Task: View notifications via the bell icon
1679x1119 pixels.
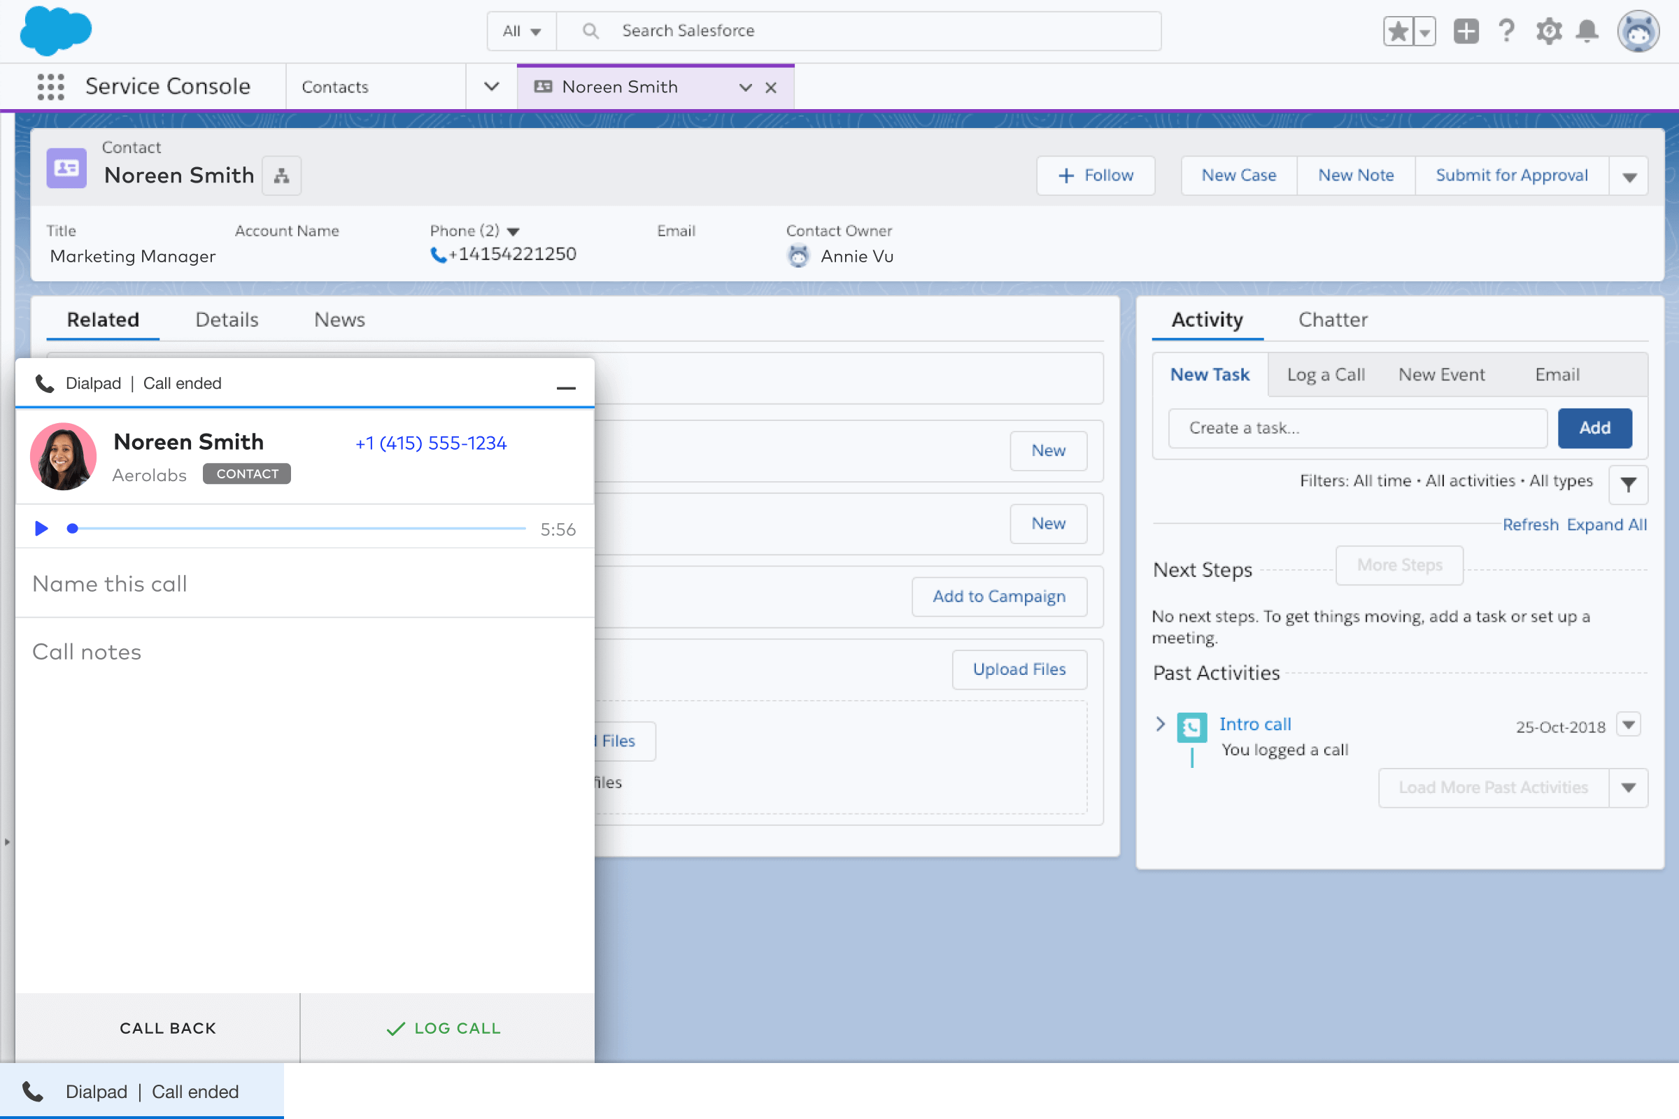Action: click(x=1587, y=31)
